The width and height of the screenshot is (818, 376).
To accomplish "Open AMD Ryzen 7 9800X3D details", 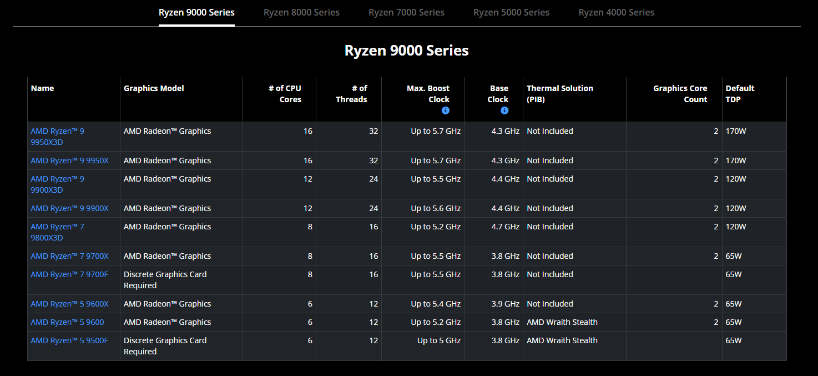I will 57,232.
